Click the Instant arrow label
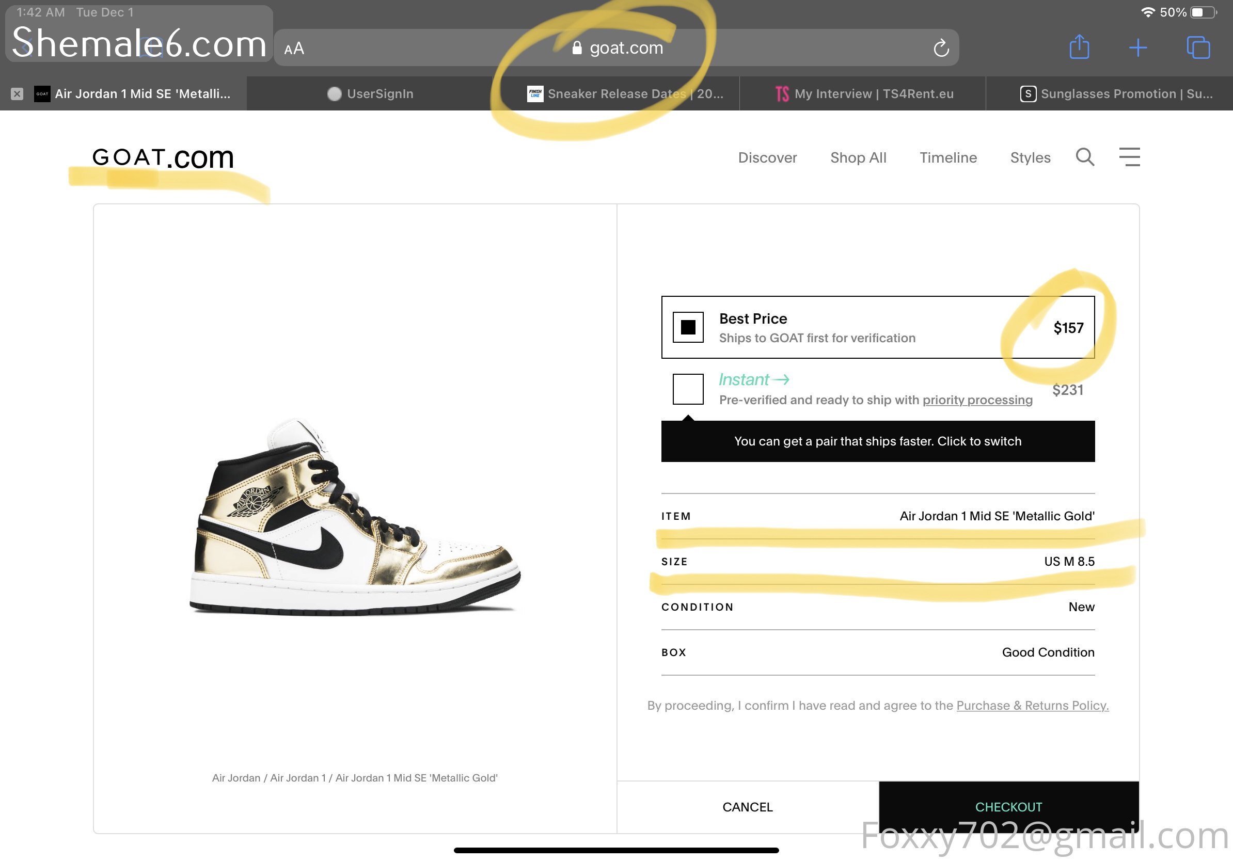1233x861 pixels. 753,379
